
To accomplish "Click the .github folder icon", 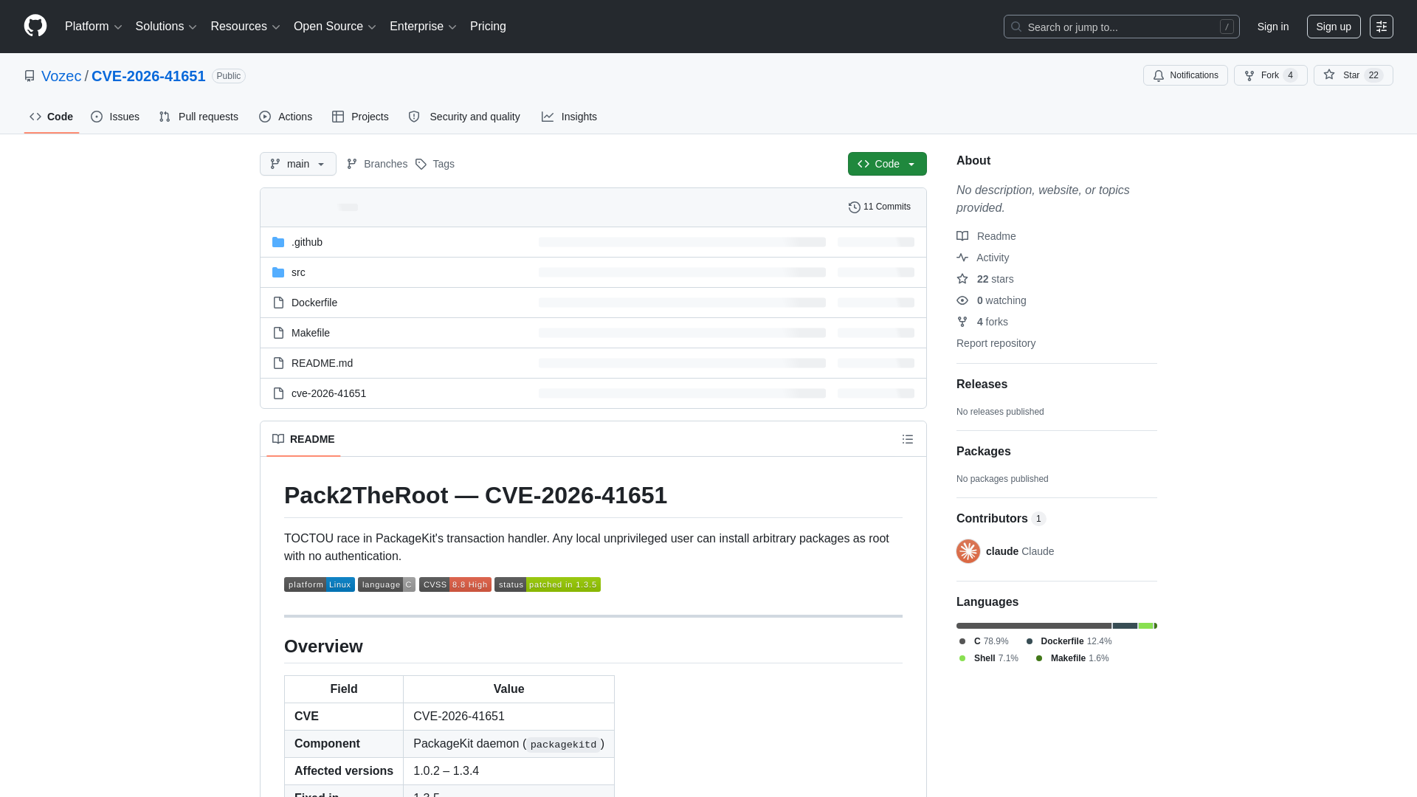I will click(278, 242).
